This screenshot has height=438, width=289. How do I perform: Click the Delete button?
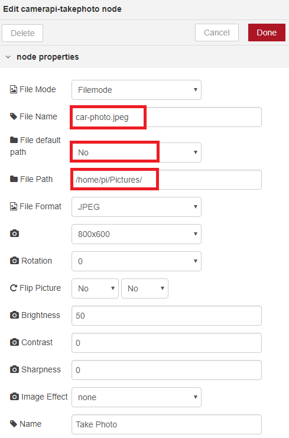pyautogui.click(x=22, y=33)
